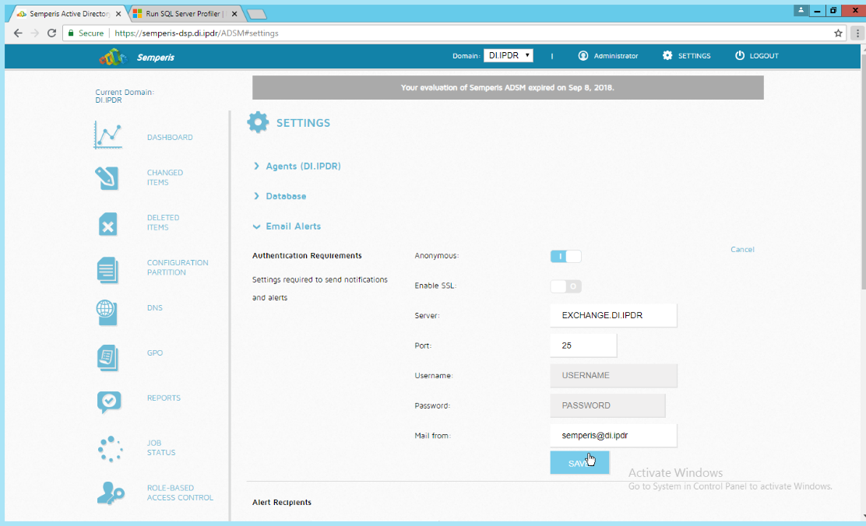
Task: Open Role-Based Access Control icon
Action: (110, 493)
